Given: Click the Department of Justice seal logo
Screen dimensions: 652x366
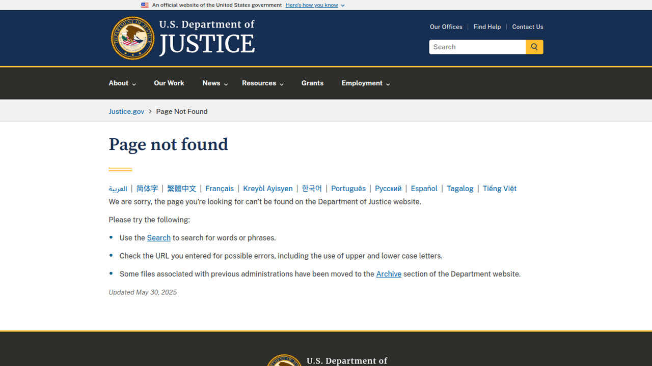Looking at the screenshot, I should pos(132,38).
